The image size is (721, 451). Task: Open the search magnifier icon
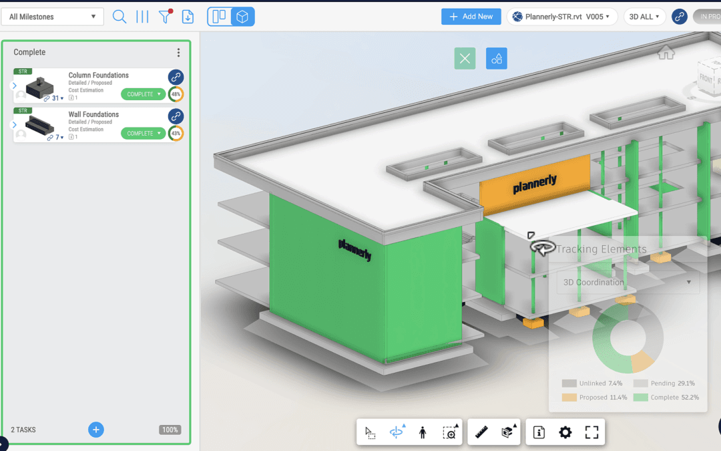point(119,17)
